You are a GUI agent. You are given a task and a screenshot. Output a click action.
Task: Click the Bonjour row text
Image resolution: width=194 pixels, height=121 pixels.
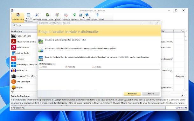pyautogui.click(x=20, y=87)
